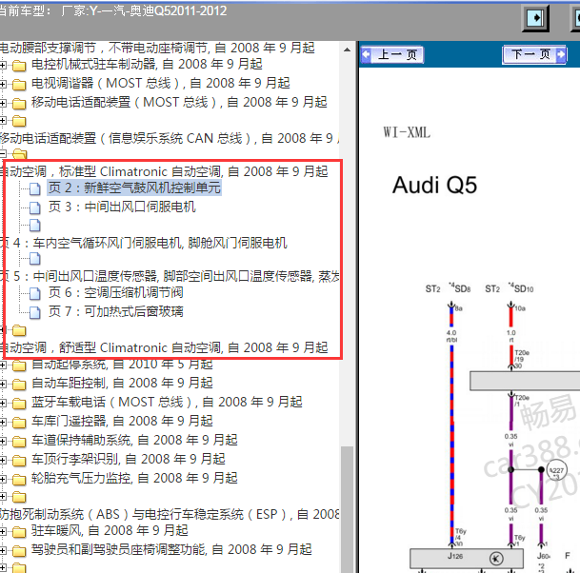
Task: Select page icon for 页 3 中间出风口伺服电机
Action: coord(35,207)
